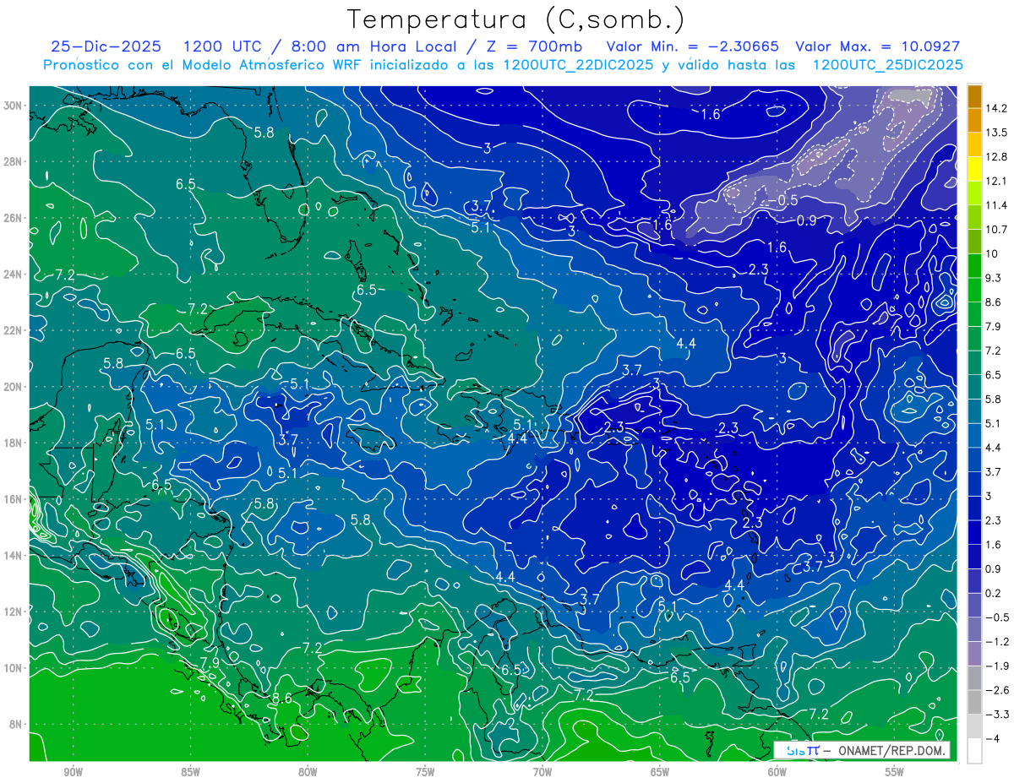Click the "80W" longitude label
This screenshot has width=1014, height=783.
[x=308, y=773]
